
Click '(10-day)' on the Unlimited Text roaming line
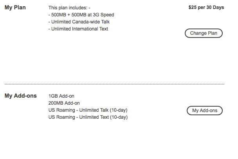tap(117, 117)
